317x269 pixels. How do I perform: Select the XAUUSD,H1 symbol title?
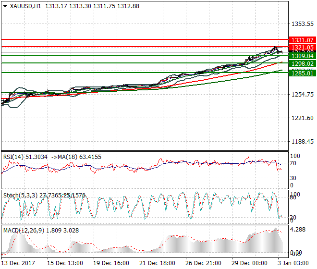[25, 6]
